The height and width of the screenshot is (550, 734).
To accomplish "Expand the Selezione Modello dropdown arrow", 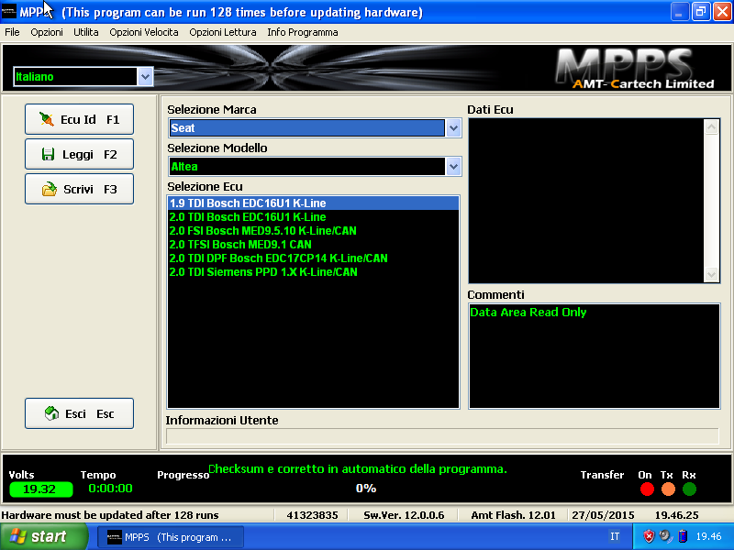I will point(453,166).
